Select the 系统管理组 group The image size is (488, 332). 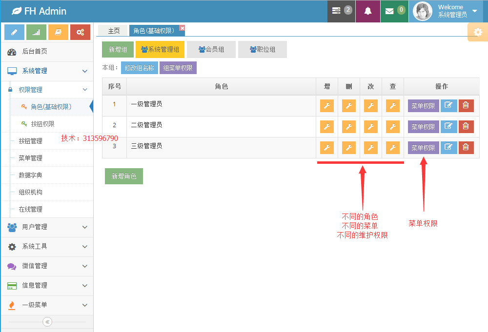(x=160, y=49)
